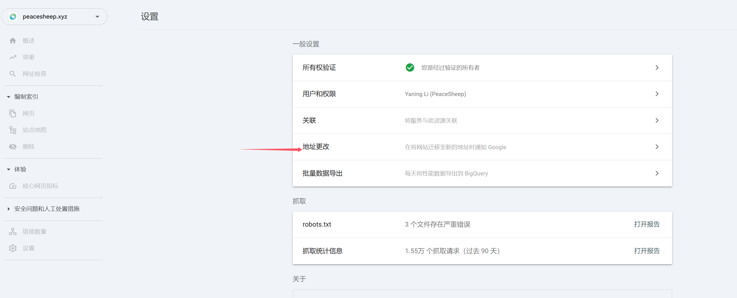Click the text 您是经过验证的所有者
Image resolution: width=737 pixels, height=298 pixels.
450,68
